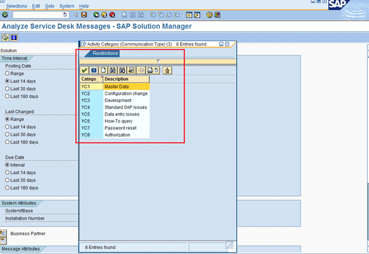Switch to the Restrictions tab

105,54
